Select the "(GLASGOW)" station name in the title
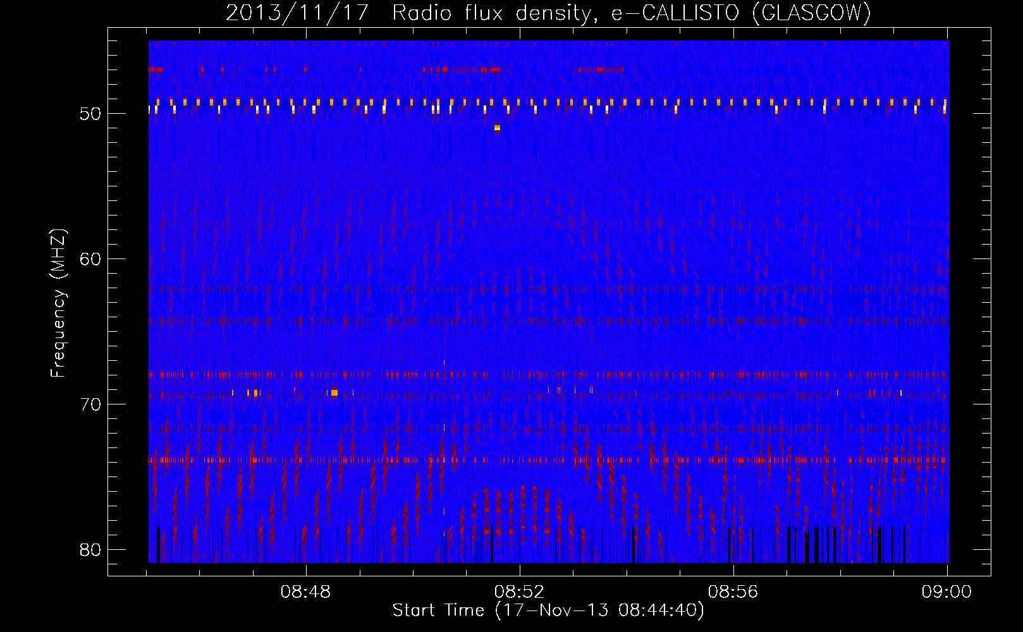 click(x=812, y=13)
